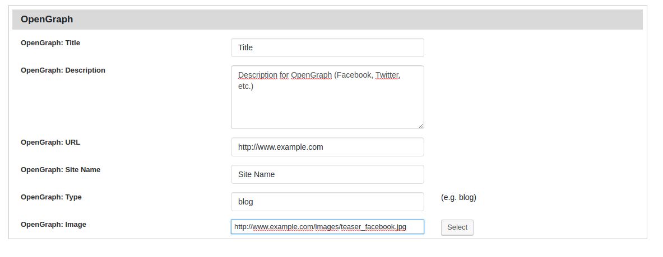Focus empty area of the Description textarea
The image size is (663, 257).
(x=327, y=109)
